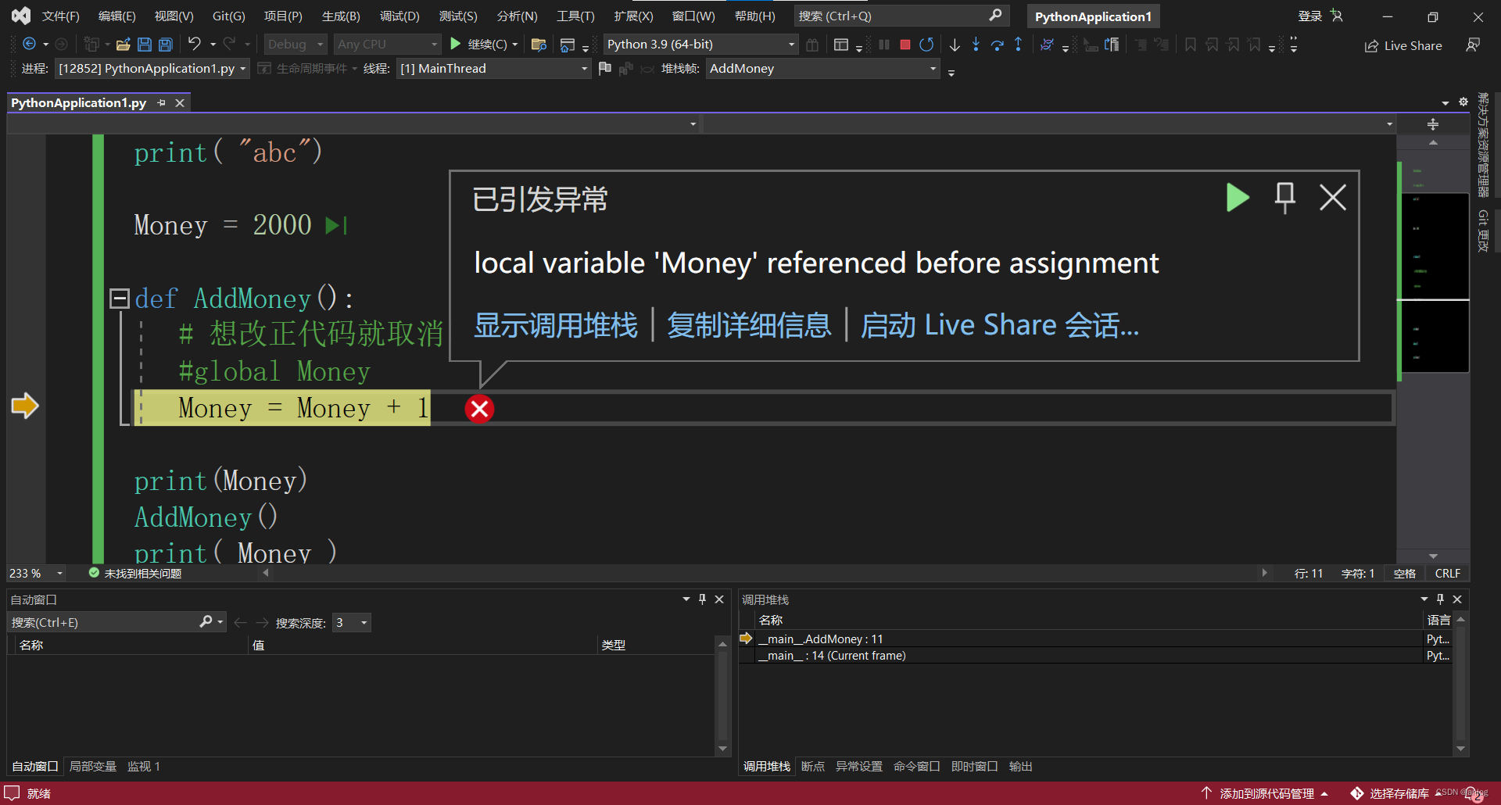Expand the Continue button dropdown arrow
1501x805 pixels.
[515, 45]
